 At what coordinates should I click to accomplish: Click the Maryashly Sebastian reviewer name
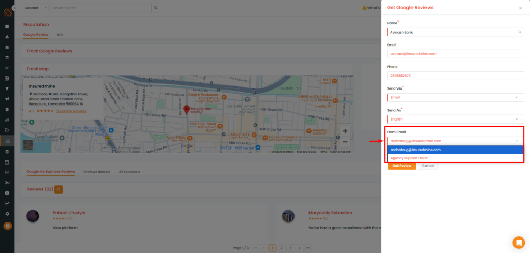330,213
